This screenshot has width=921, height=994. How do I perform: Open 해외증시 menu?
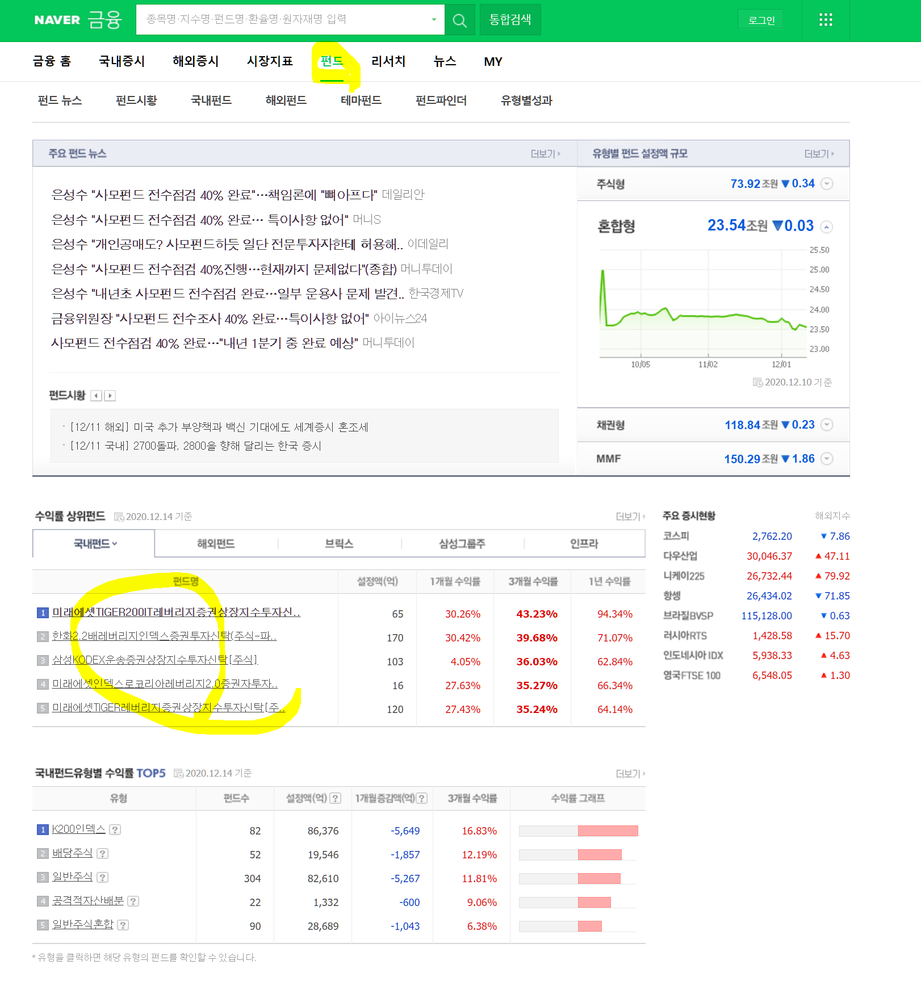pyautogui.click(x=196, y=61)
